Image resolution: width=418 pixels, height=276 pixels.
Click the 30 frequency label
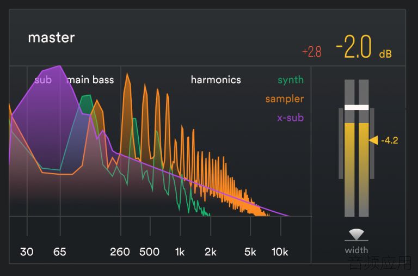(27, 252)
